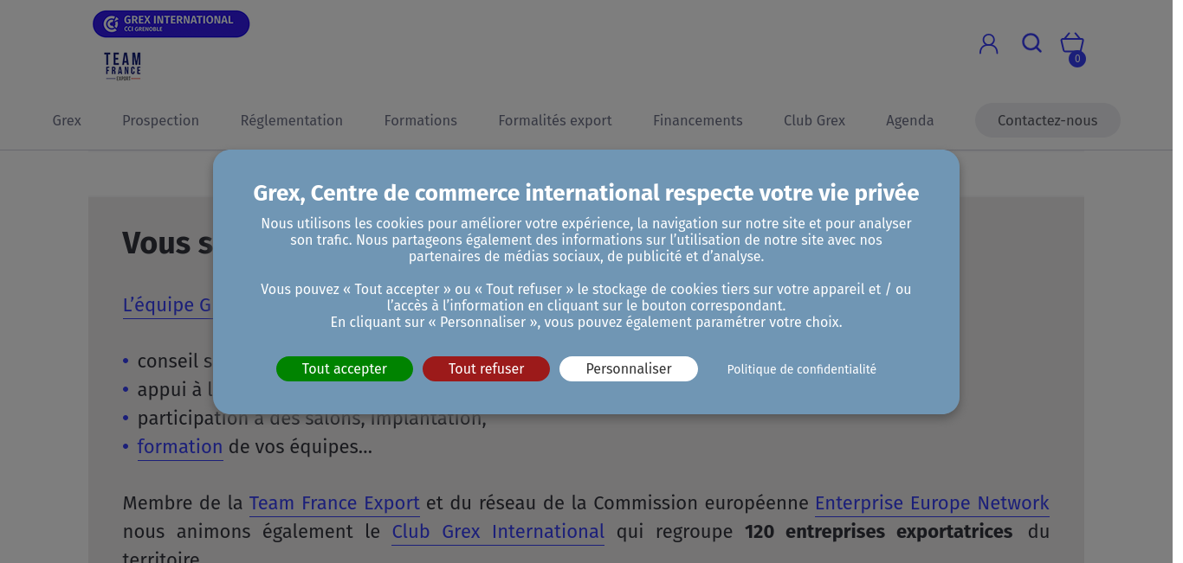The image size is (1183, 563).
Task: Open the Grex menu item
Action: [67, 120]
